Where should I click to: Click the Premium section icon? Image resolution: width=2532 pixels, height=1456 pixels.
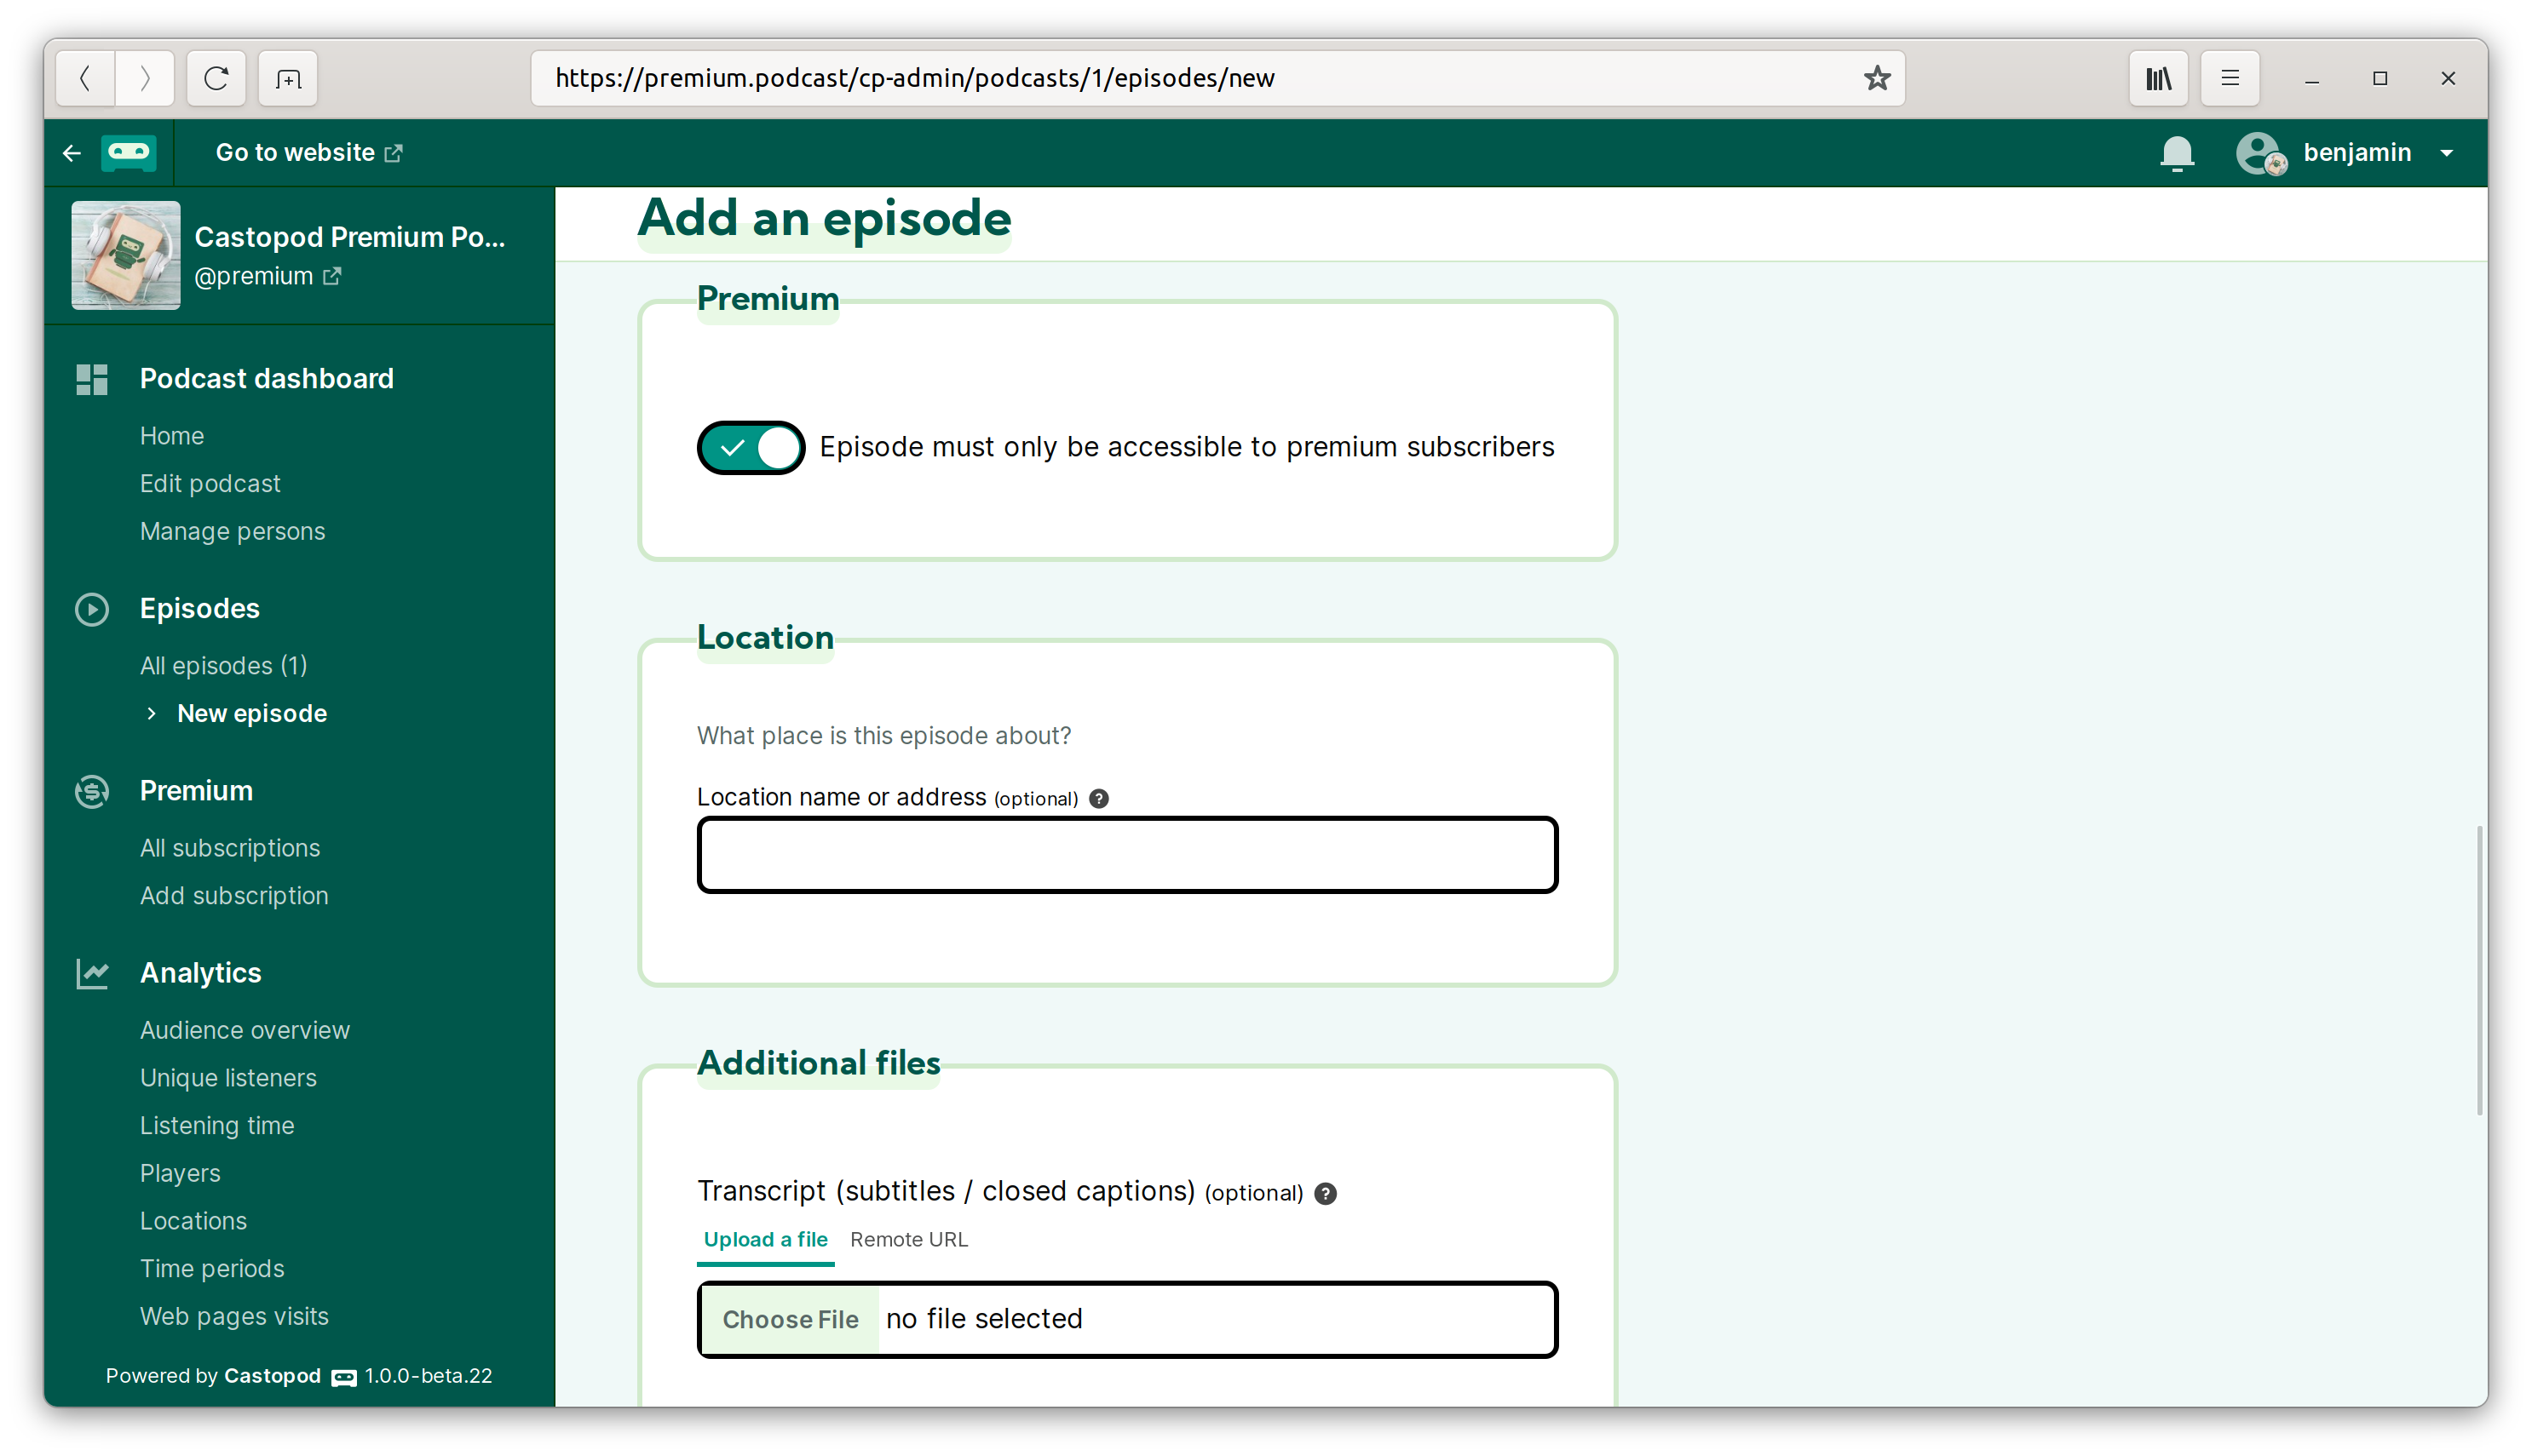pyautogui.click(x=94, y=790)
